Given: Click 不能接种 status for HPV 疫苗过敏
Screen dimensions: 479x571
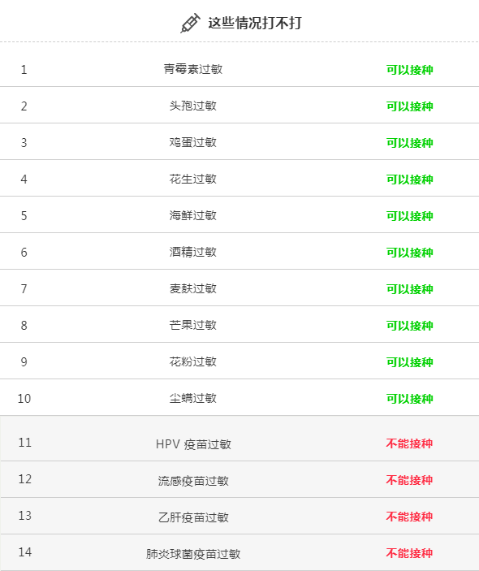Looking at the screenshot, I should [409, 443].
